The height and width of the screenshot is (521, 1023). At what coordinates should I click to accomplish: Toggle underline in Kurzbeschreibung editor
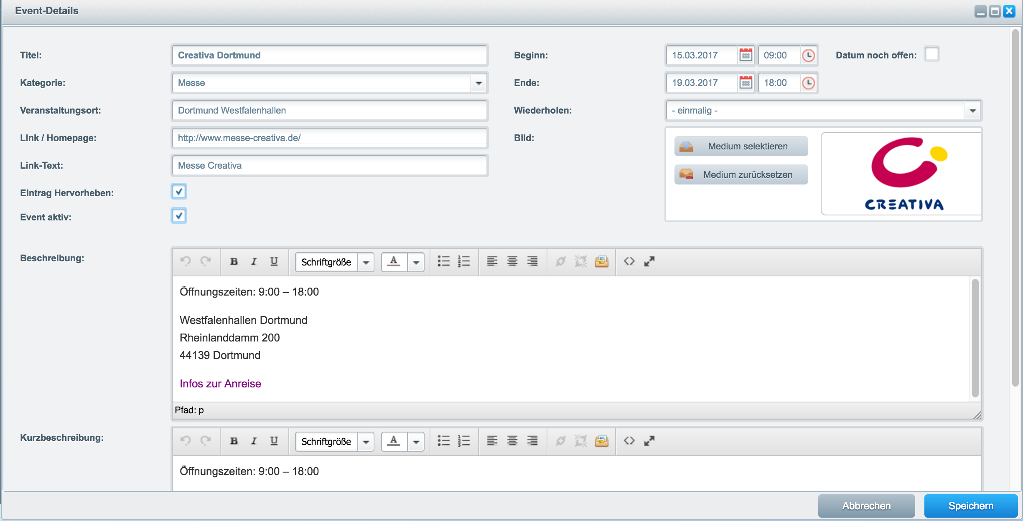point(274,441)
